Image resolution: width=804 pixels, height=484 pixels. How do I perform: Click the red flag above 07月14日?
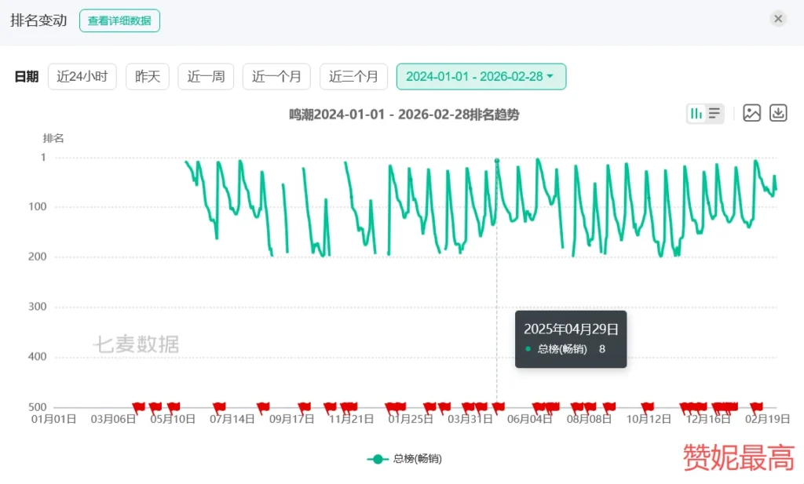(x=220, y=406)
